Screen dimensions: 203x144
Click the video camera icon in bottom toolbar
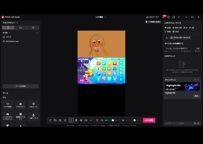(x=86, y=120)
